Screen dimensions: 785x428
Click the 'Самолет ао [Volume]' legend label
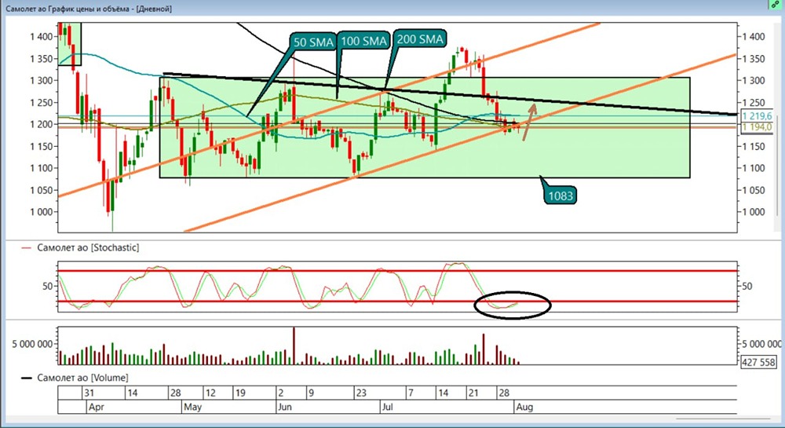pos(82,378)
